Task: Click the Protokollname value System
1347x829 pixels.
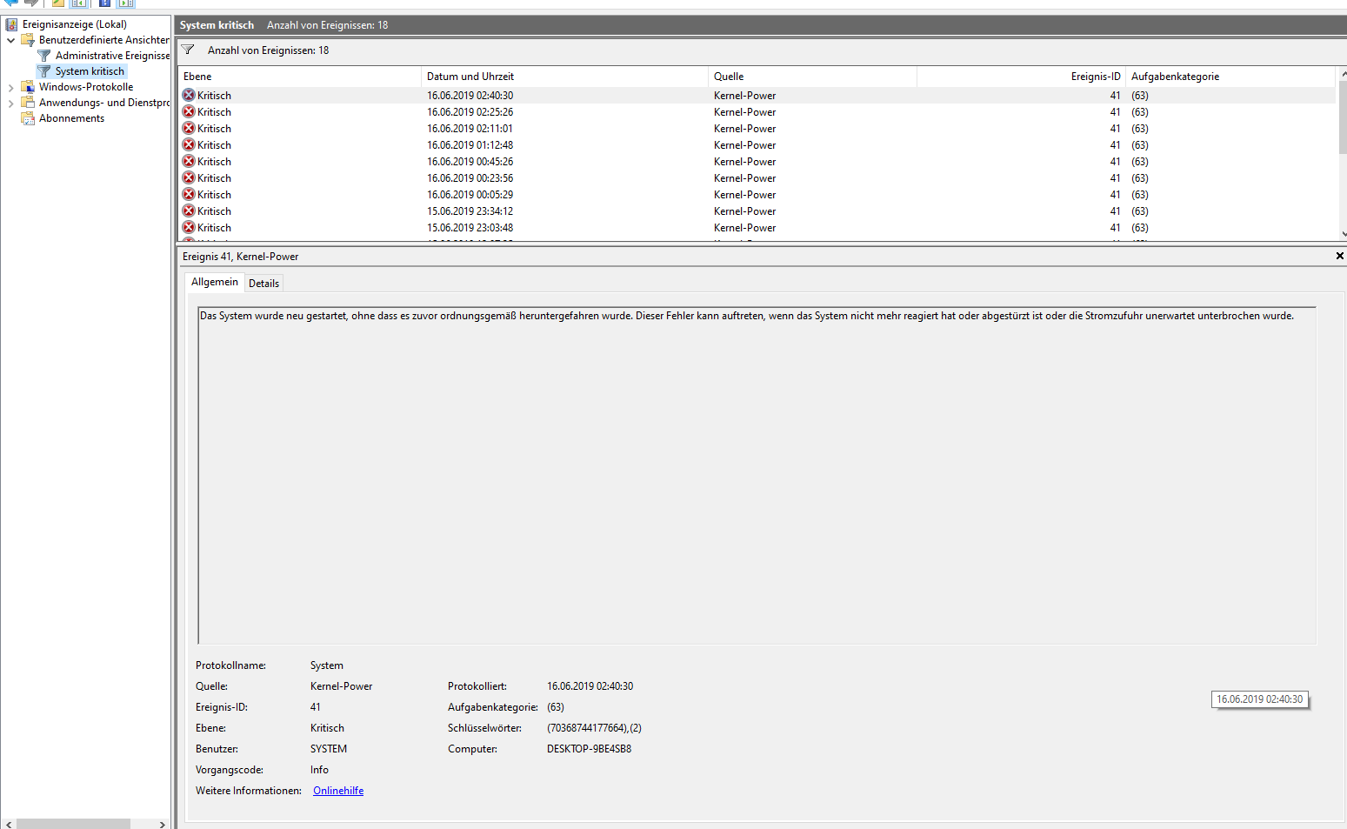Action: [x=327, y=665]
